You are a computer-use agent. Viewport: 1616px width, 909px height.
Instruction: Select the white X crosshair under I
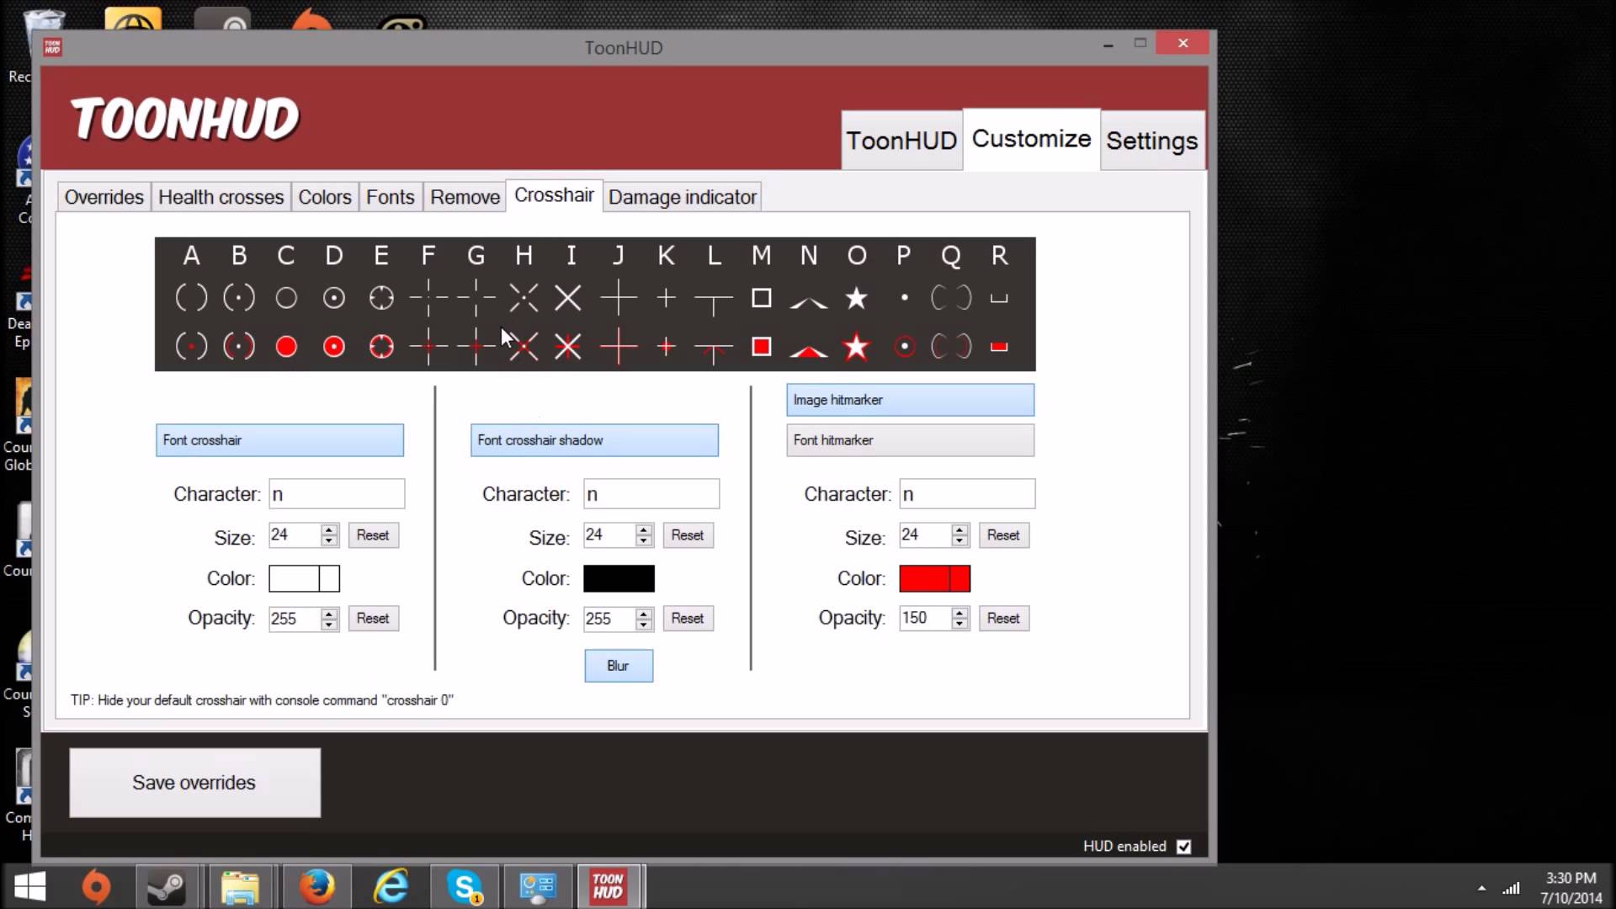pyautogui.click(x=568, y=298)
